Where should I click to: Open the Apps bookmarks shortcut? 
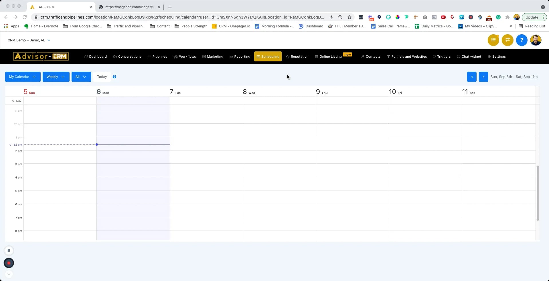[11, 26]
